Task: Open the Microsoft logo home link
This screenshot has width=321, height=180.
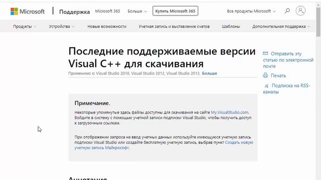Action: coord(28,11)
